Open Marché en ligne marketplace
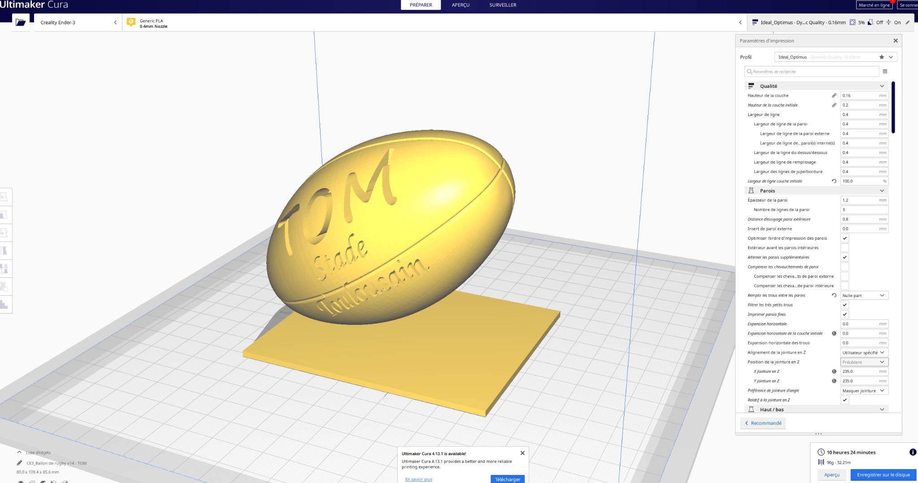This screenshot has height=483, width=918. [x=874, y=5]
